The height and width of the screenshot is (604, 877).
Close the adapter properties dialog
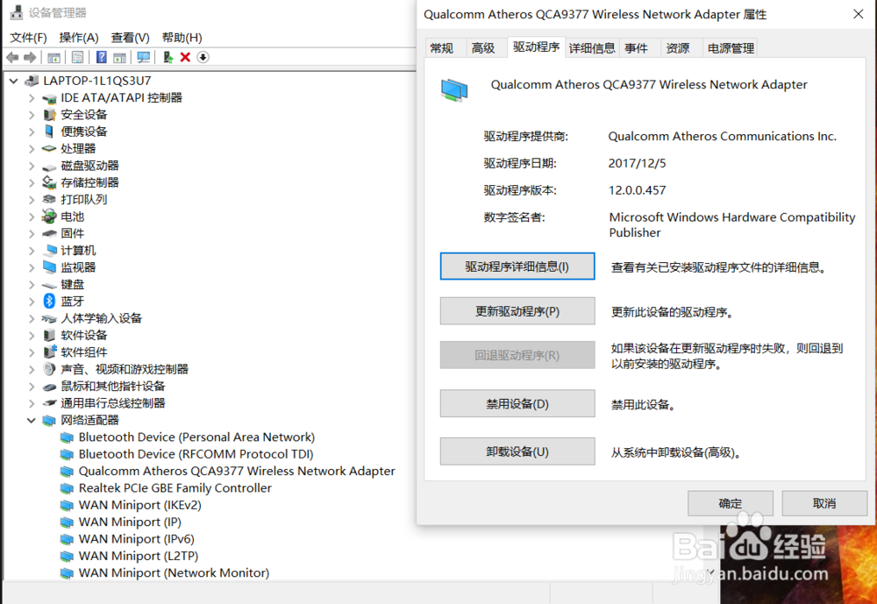(858, 14)
